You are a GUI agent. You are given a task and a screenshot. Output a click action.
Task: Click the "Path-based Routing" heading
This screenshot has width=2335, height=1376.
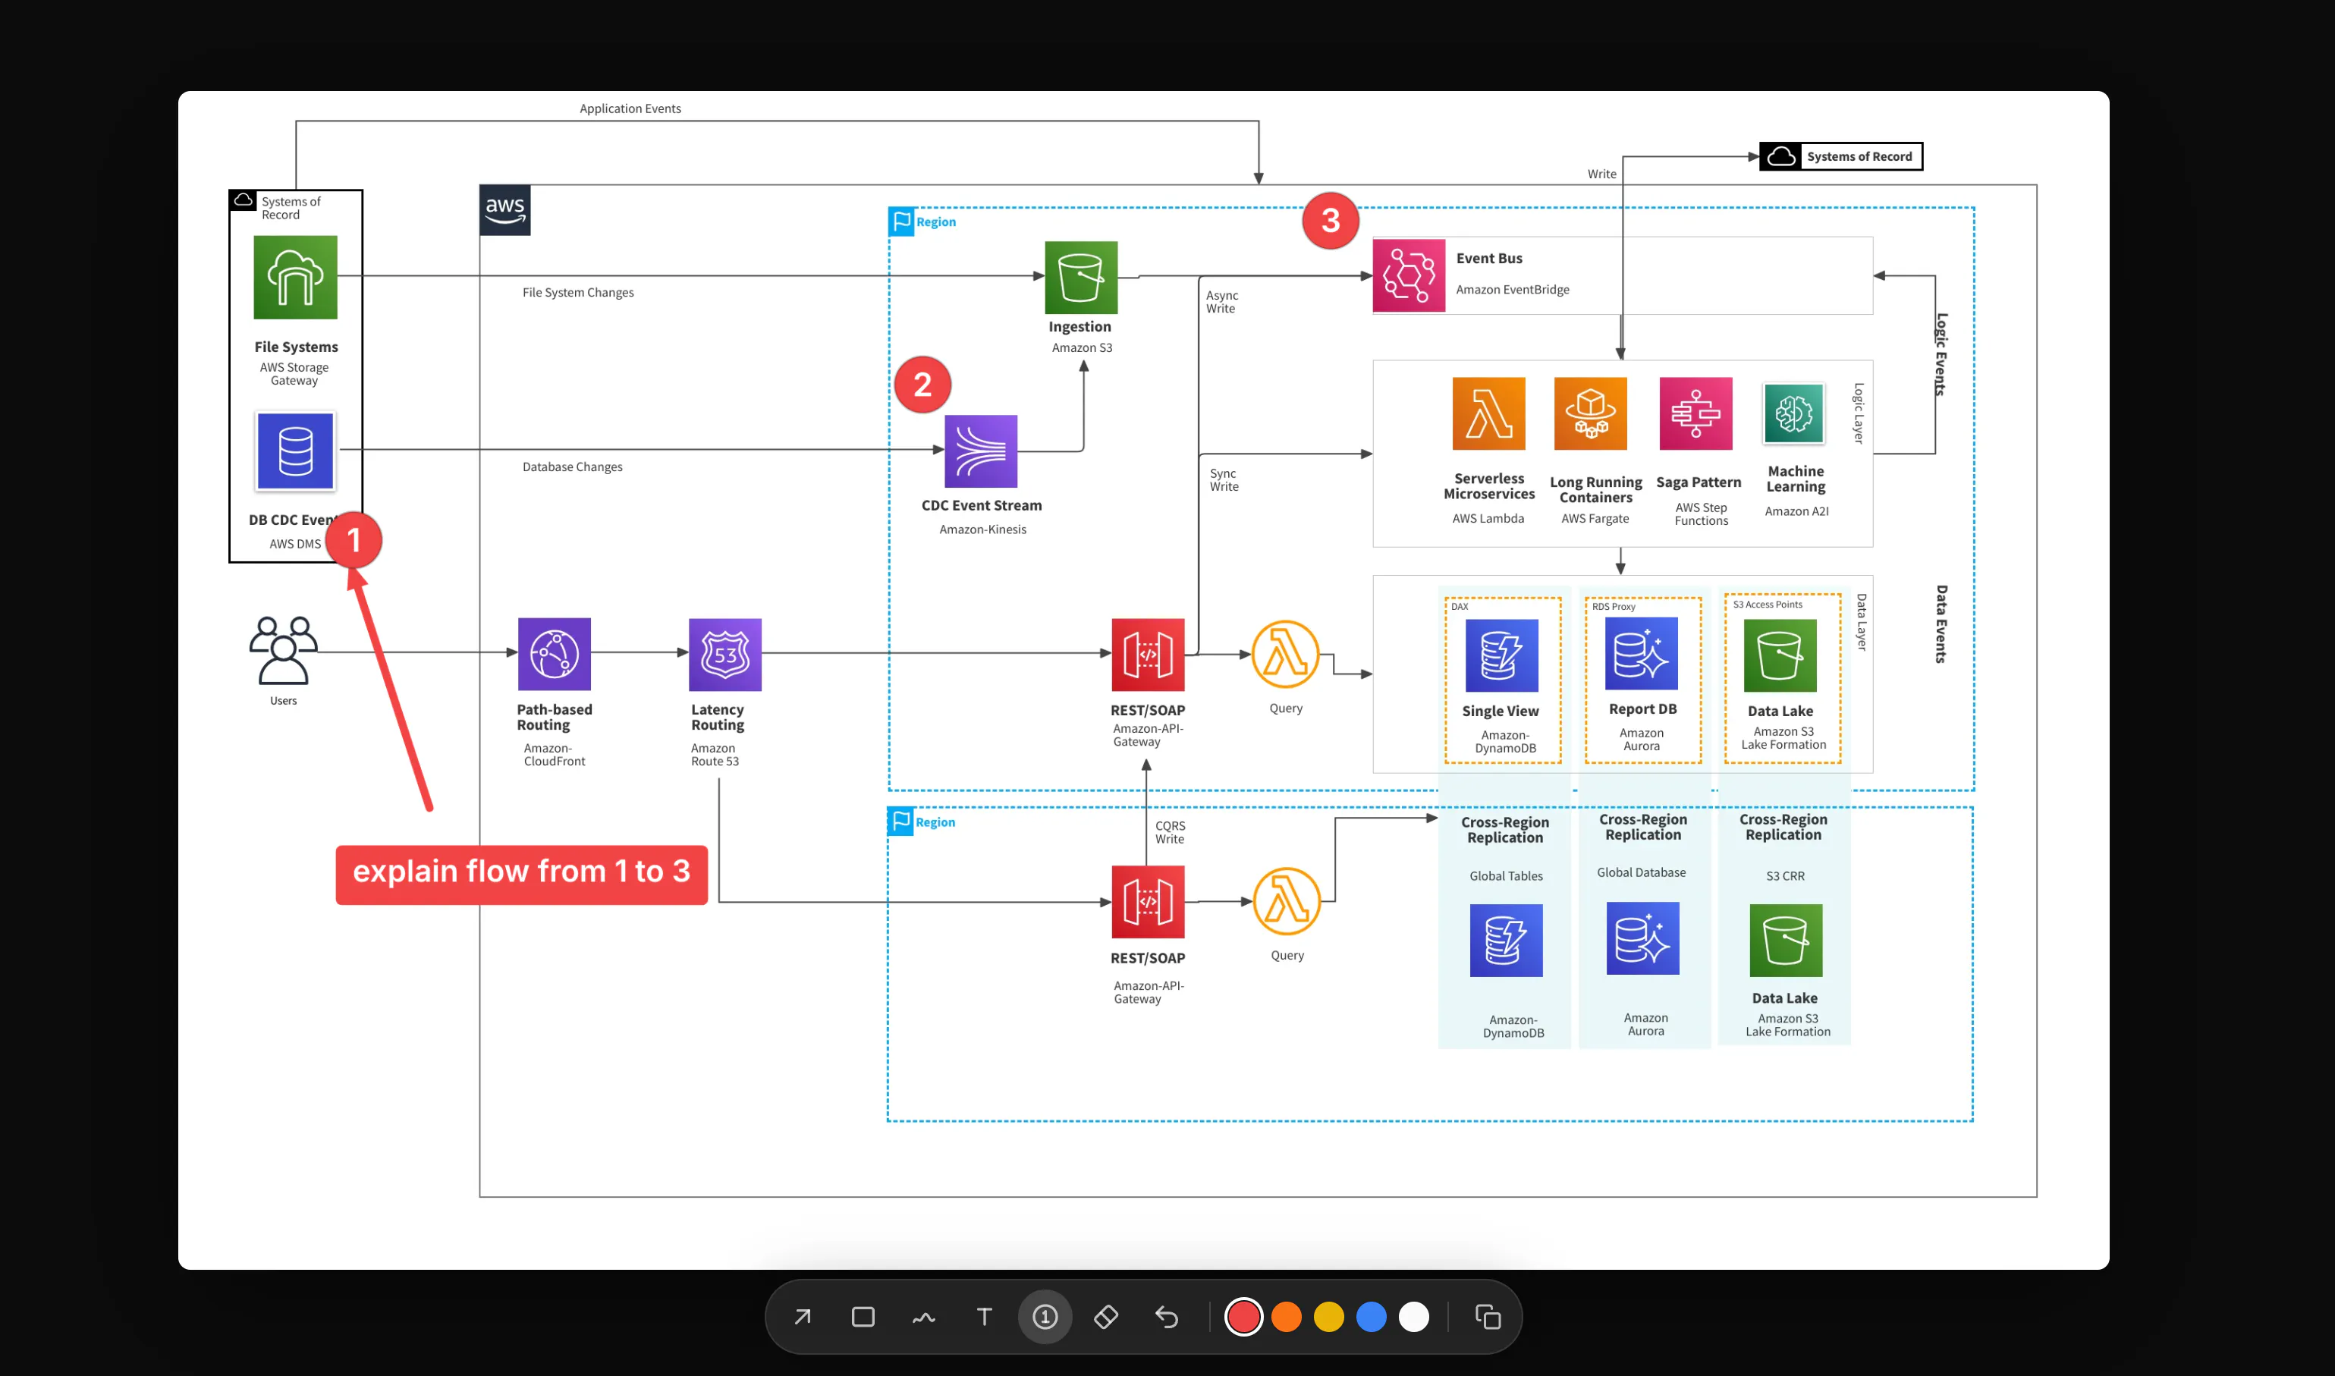point(555,718)
